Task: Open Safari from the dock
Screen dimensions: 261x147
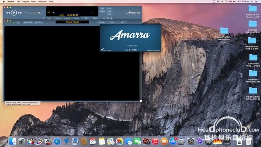Action: (57, 142)
